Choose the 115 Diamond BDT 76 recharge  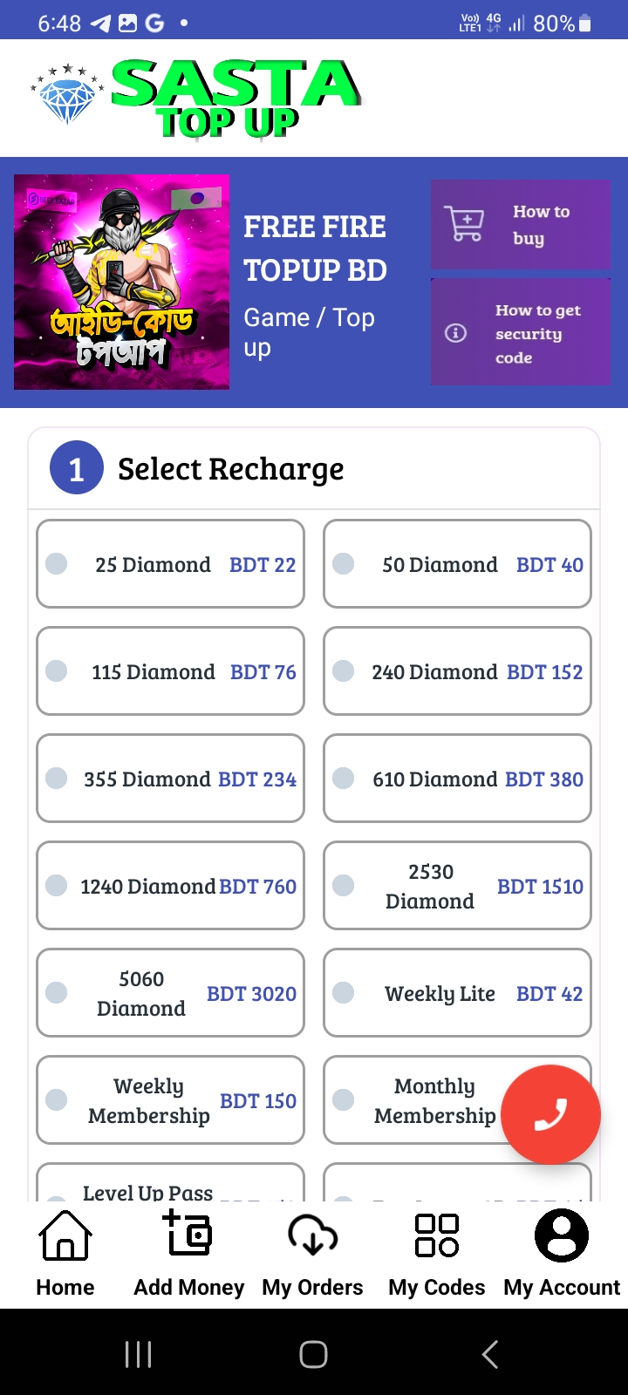pos(170,671)
